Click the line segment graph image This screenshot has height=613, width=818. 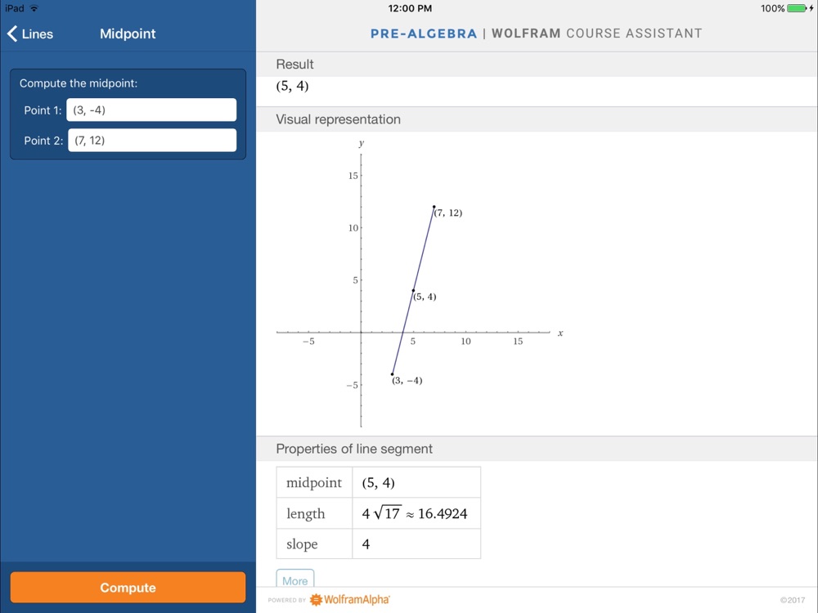click(x=420, y=284)
